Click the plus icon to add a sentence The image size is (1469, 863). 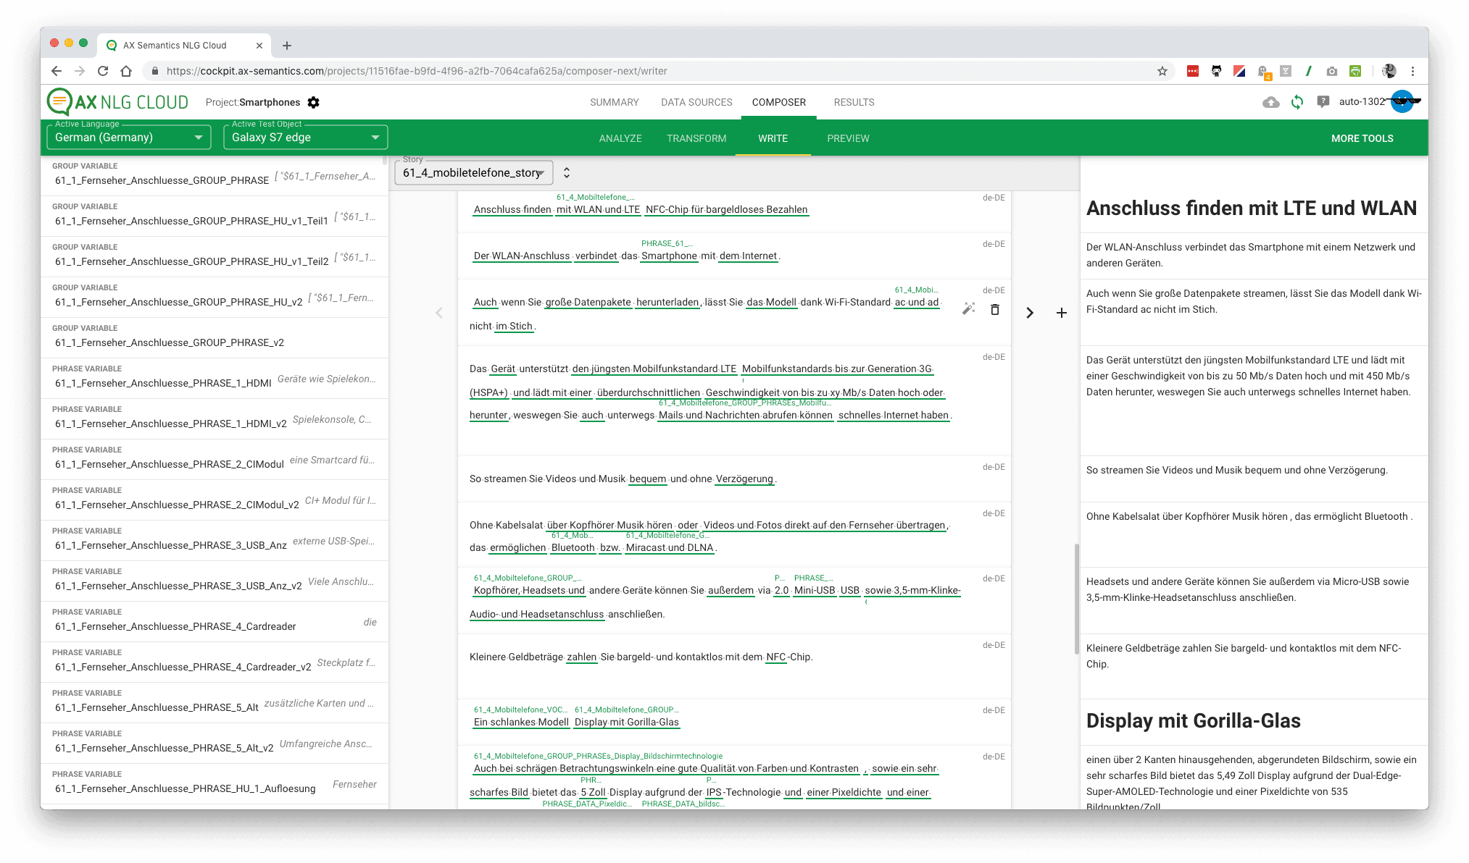[x=1061, y=313]
